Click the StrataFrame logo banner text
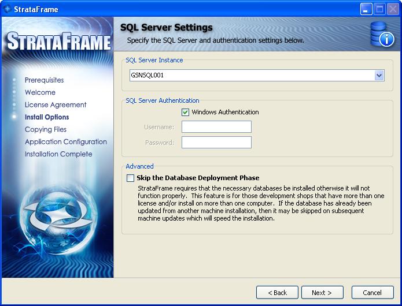 (58, 42)
